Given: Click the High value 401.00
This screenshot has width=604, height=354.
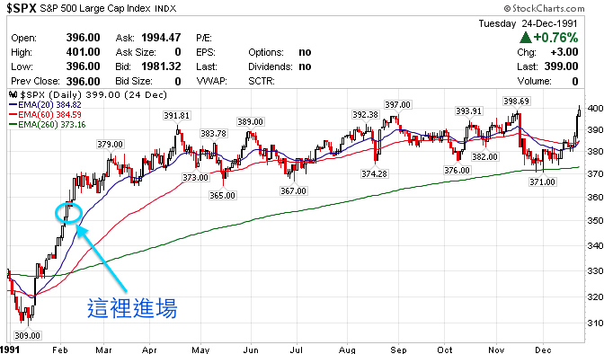Looking at the screenshot, I should [83, 52].
